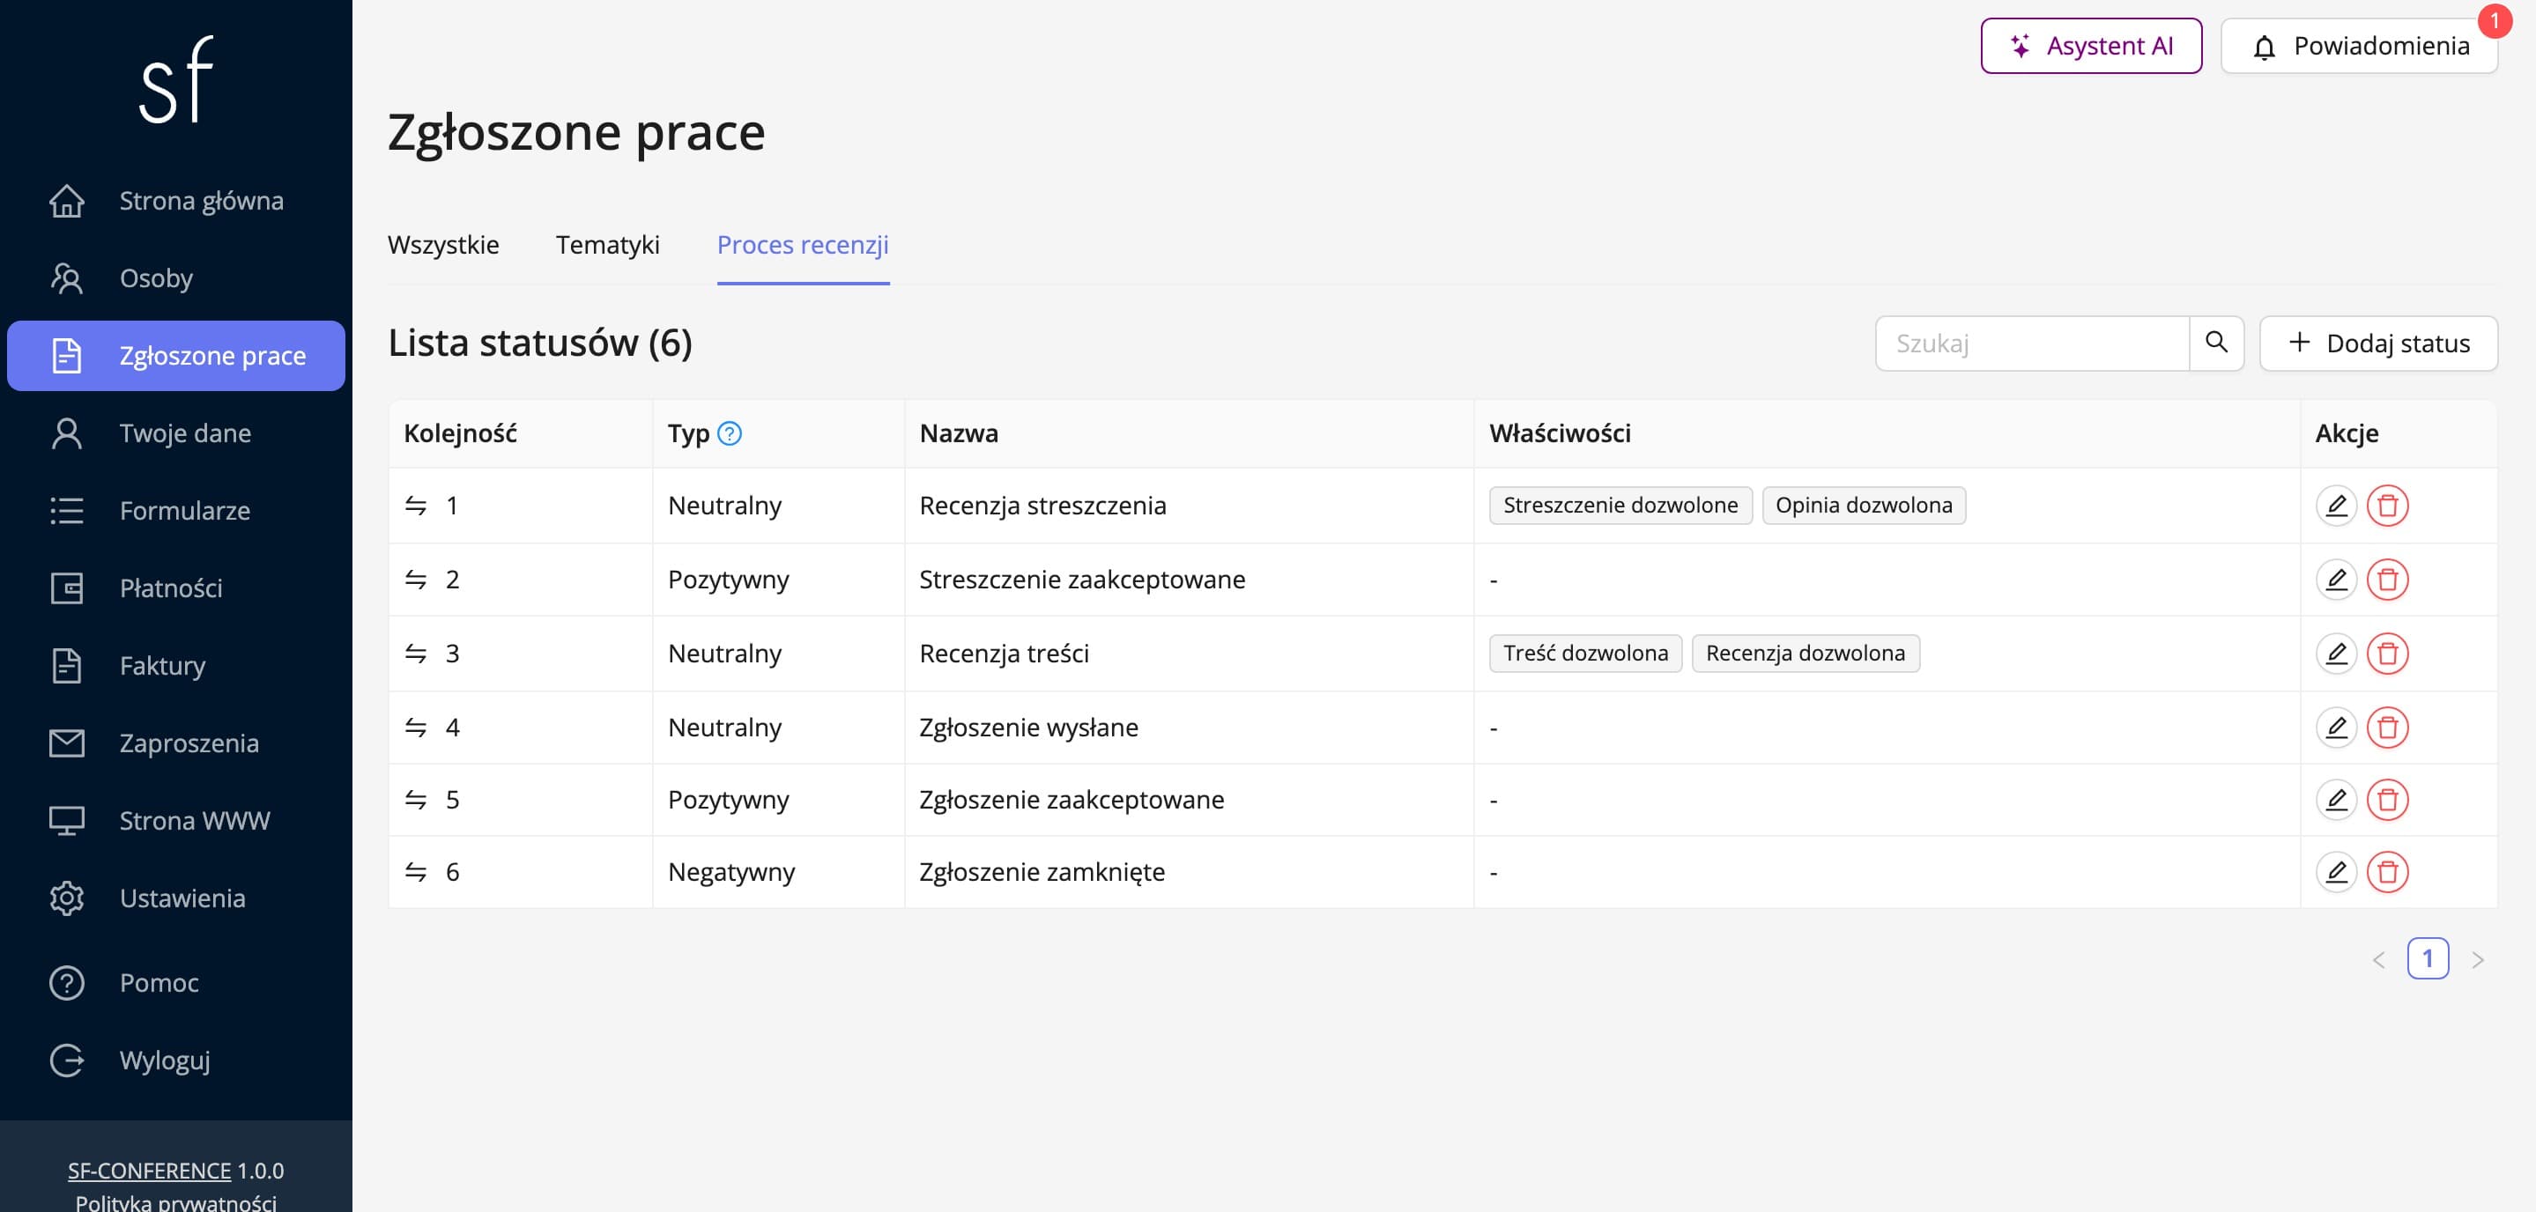This screenshot has height=1212, width=2536.
Task: Click reorder handle for row 6
Action: [x=415, y=872]
